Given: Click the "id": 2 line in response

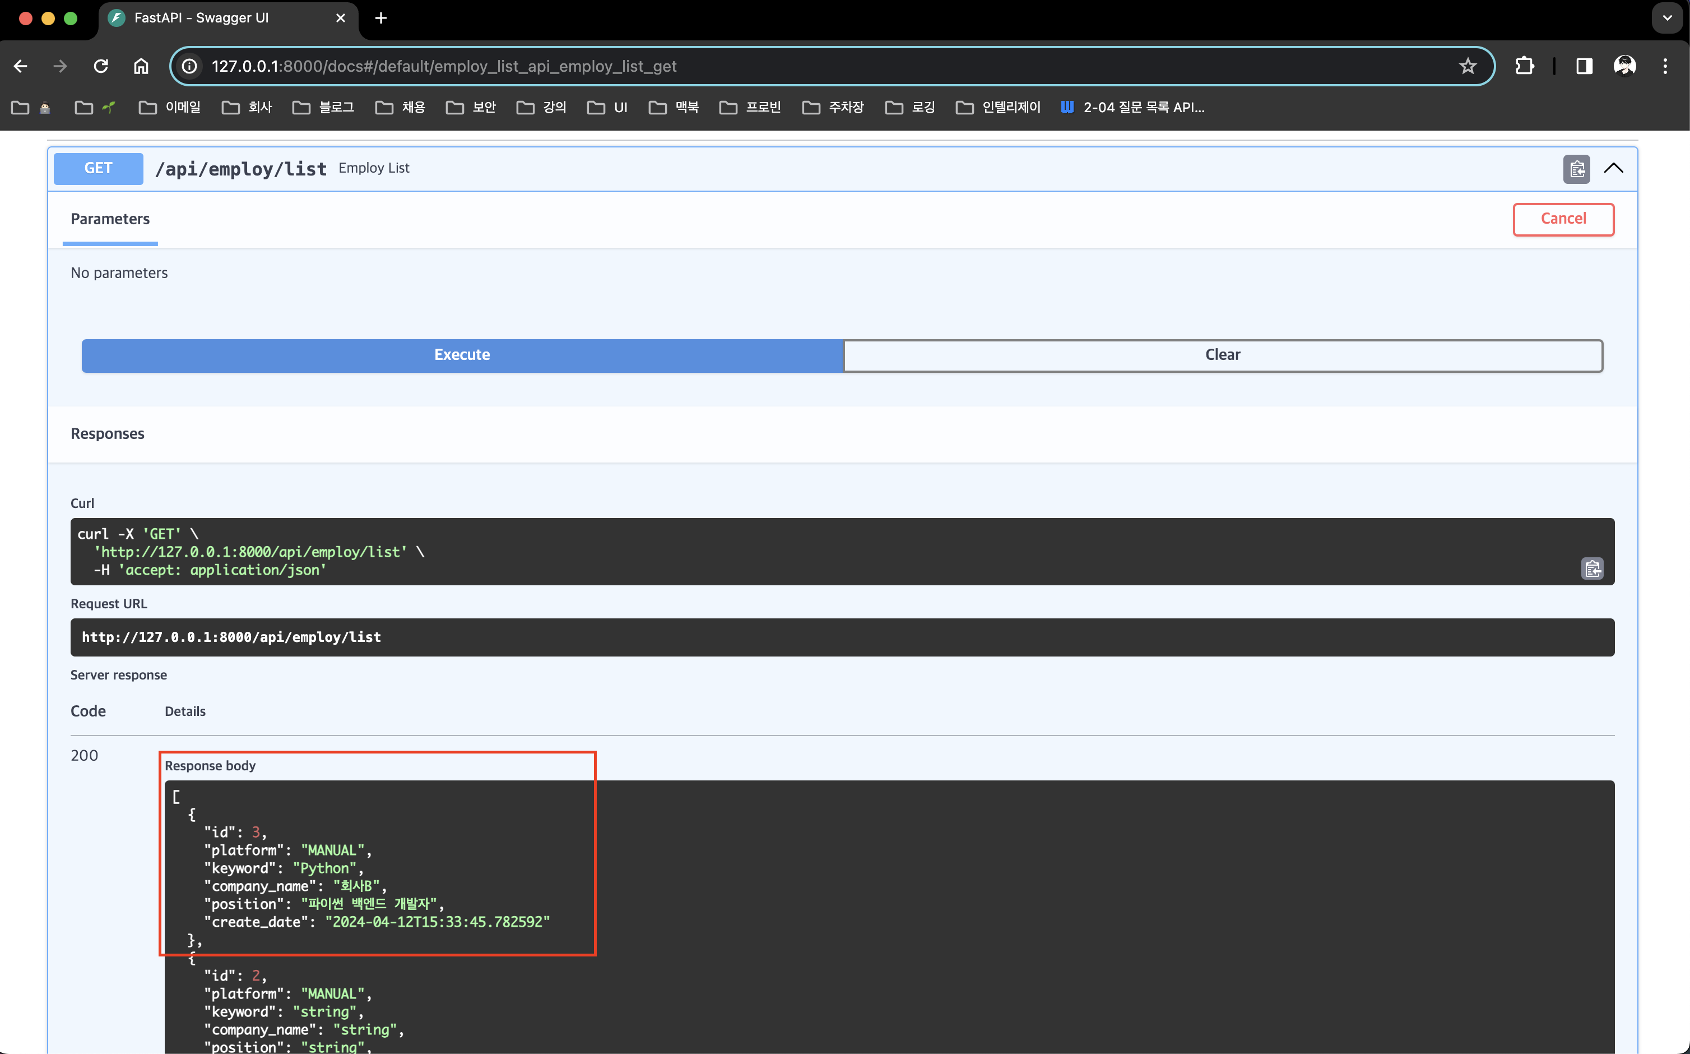Looking at the screenshot, I should tap(235, 976).
